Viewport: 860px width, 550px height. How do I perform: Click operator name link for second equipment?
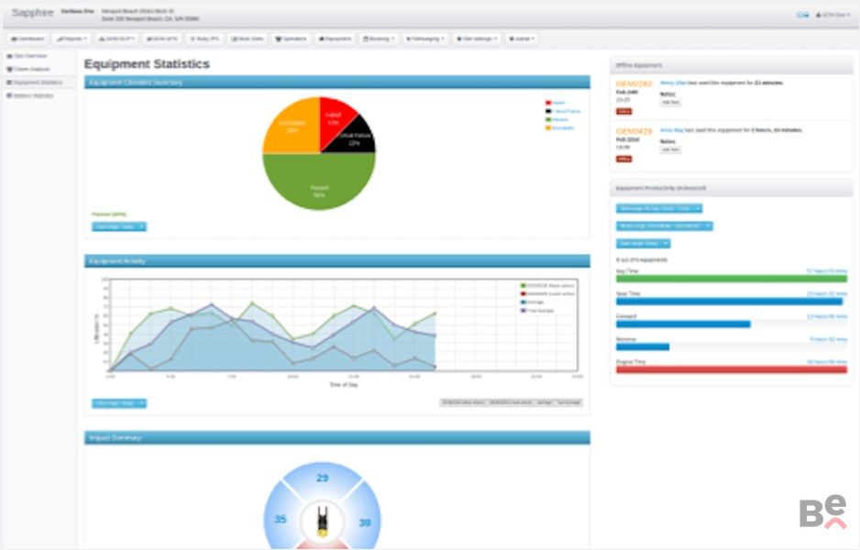[x=671, y=130]
